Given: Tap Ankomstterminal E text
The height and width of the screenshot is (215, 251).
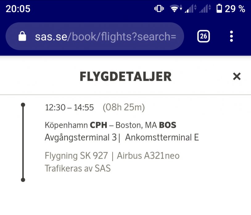Looking at the screenshot, I should pos(162,138).
